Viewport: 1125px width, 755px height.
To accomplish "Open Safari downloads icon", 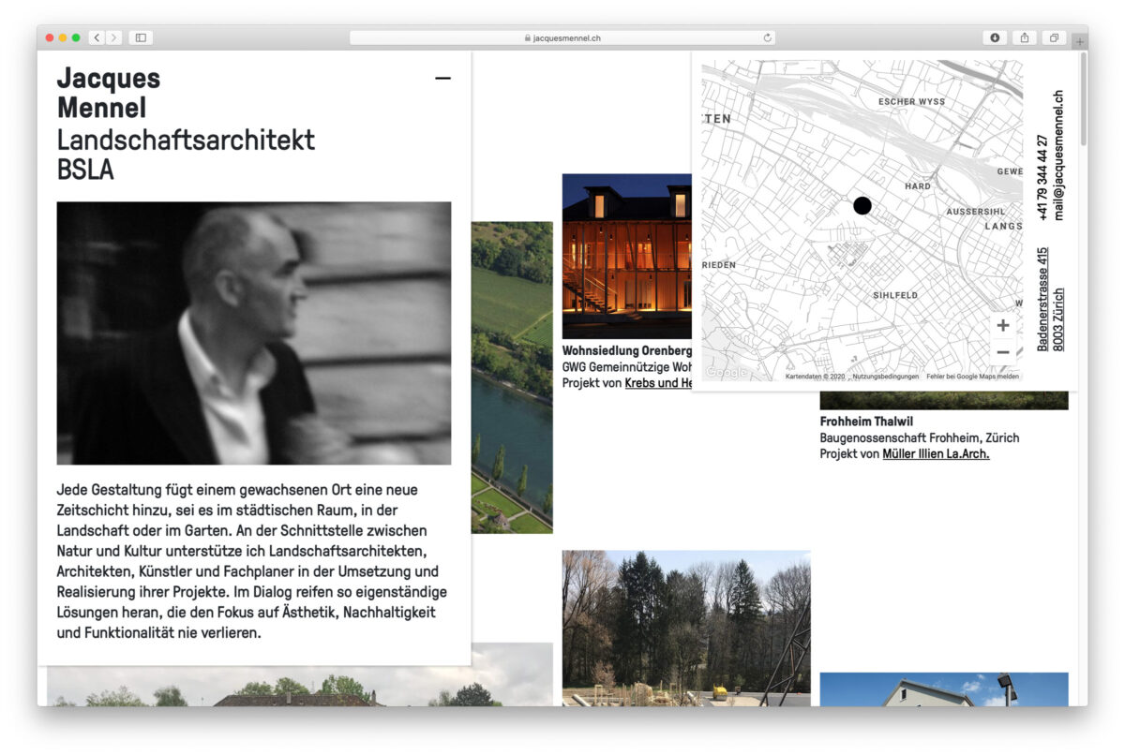I will point(995,37).
